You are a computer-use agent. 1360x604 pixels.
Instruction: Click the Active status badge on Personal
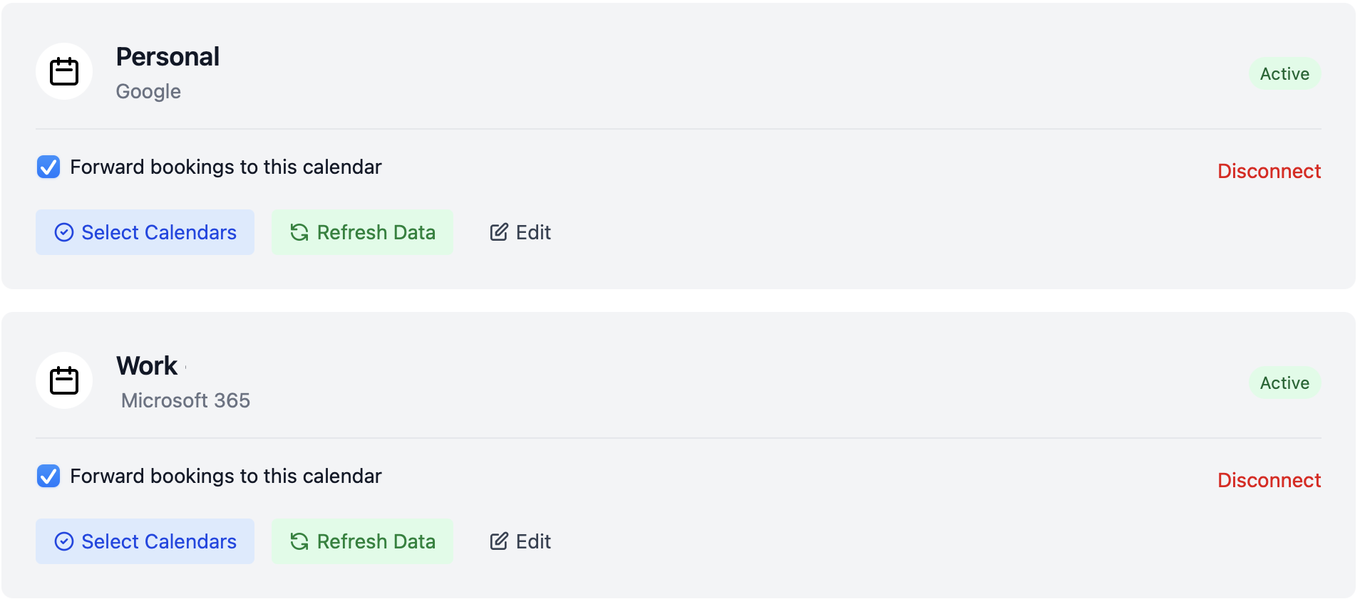pyautogui.click(x=1284, y=74)
